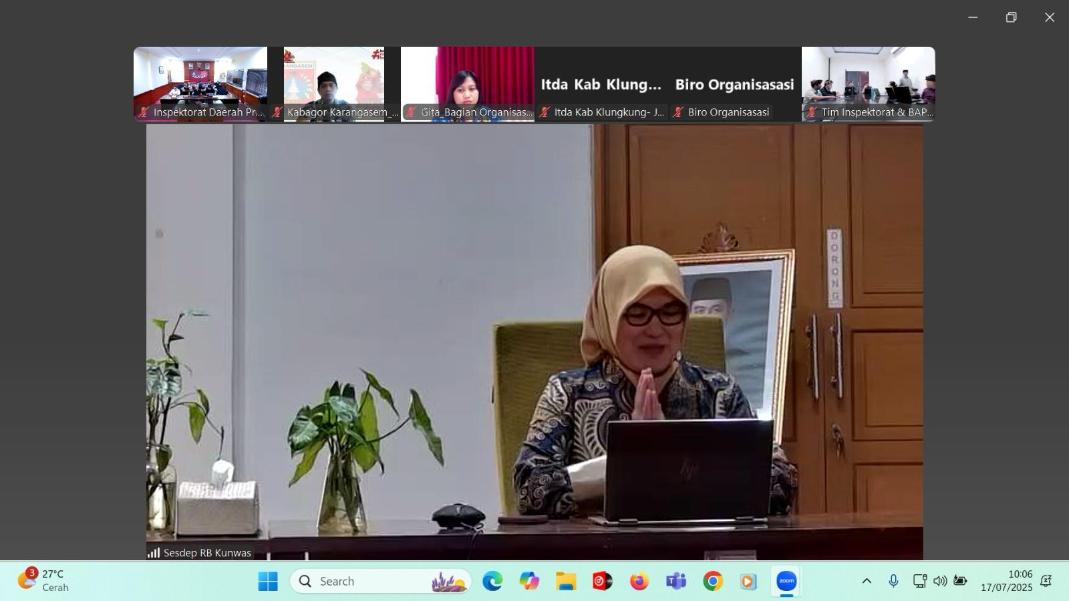Select the Itda Kab Klungkung participant tile
The height and width of the screenshot is (601, 1069).
coord(601,84)
